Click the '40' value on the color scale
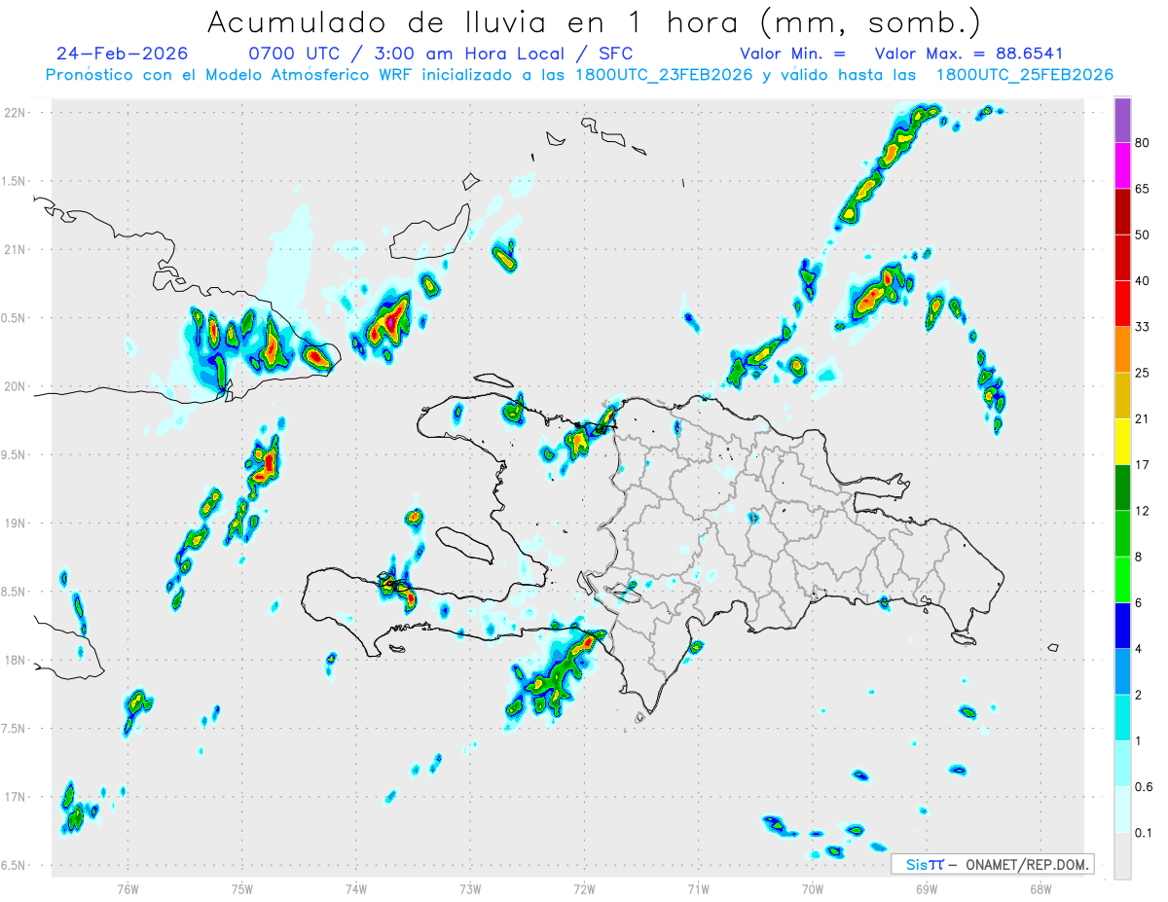Screen dimensions: 1168x902 pos(1143,281)
